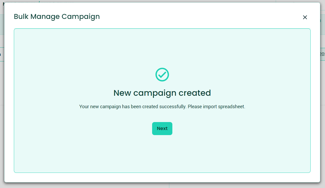Viewport: 325px width, 188px height.
Task: Click the New campaign created heading
Action: click(162, 93)
